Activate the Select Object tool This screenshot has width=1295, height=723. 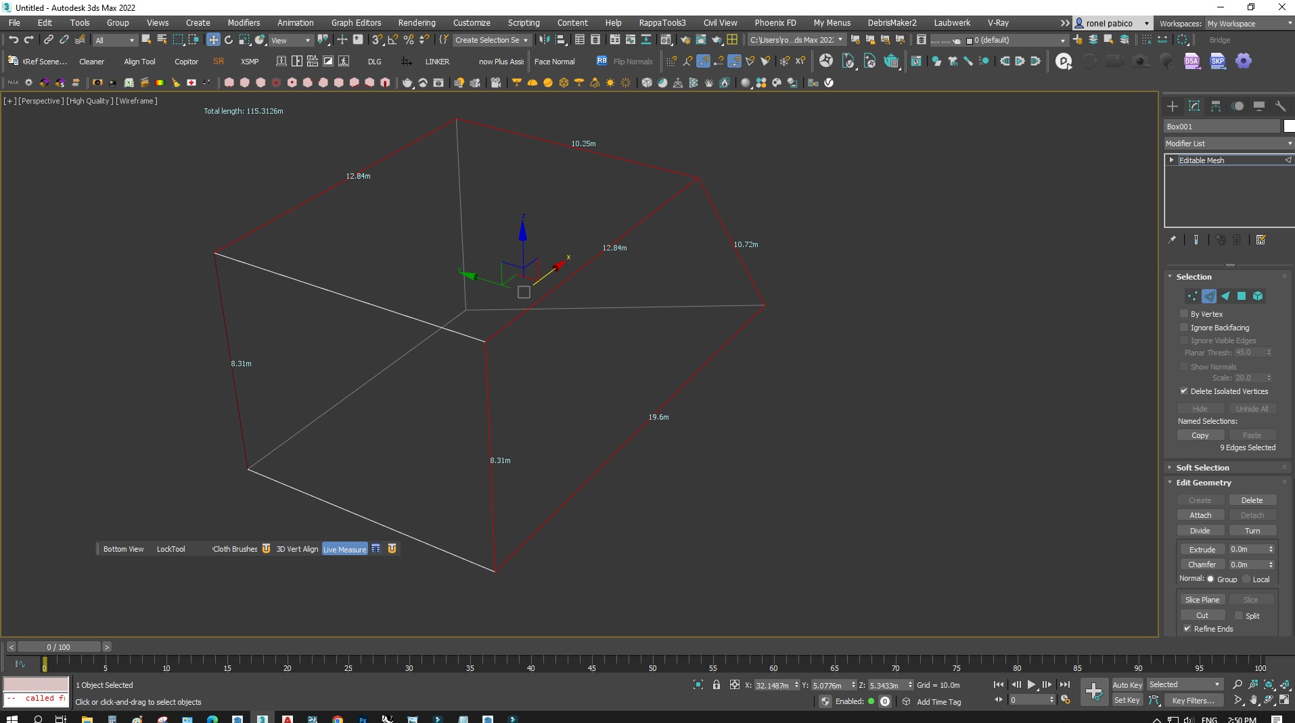146,40
